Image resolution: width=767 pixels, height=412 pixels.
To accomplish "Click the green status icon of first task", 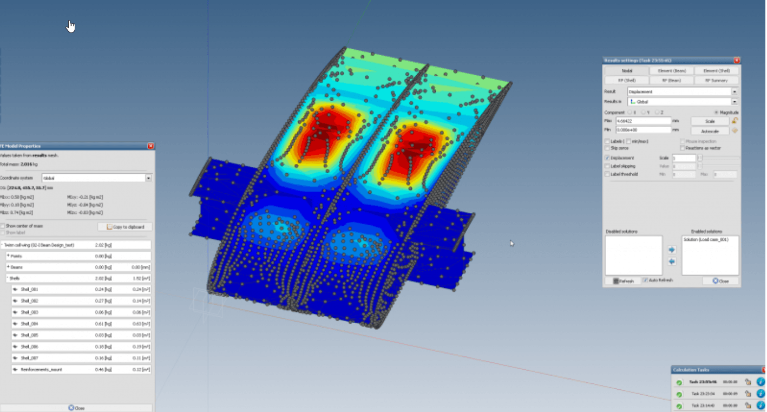I will coord(679,382).
